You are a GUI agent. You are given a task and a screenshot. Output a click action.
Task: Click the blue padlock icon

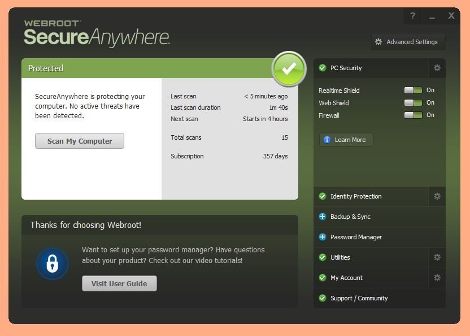pyautogui.click(x=53, y=264)
